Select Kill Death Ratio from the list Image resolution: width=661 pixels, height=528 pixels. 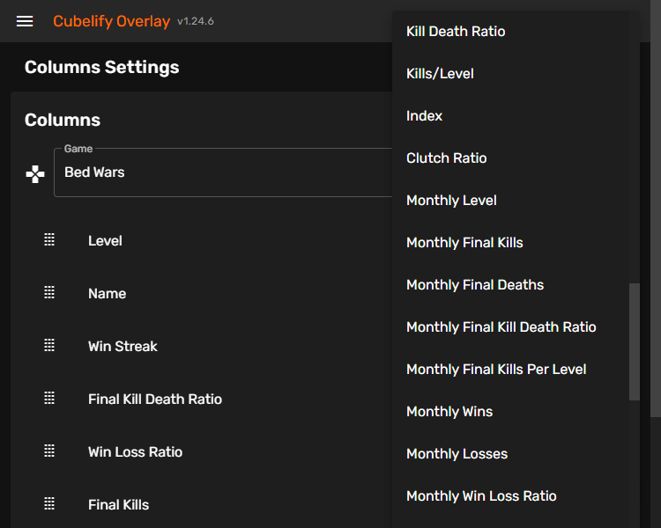[x=456, y=32]
